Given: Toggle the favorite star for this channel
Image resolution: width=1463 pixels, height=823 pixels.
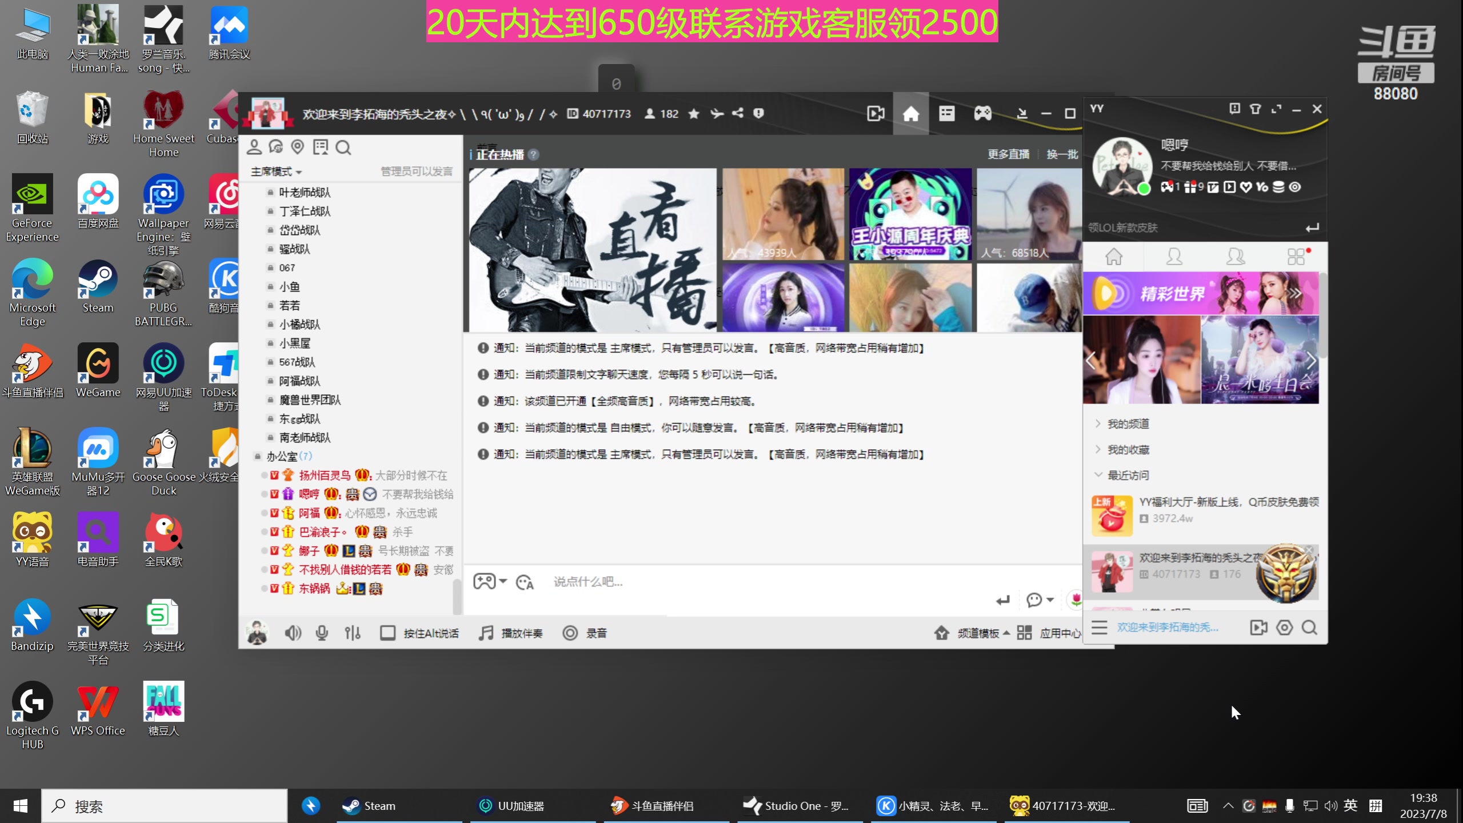Looking at the screenshot, I should click(694, 114).
